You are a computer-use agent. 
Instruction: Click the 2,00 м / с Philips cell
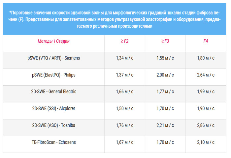165,75
